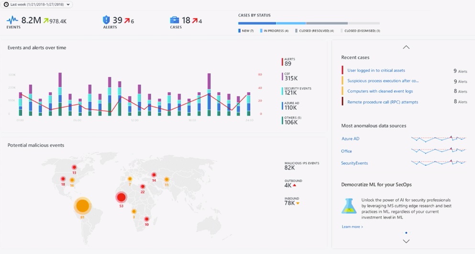Click the Cases briefcase icon

click(175, 20)
